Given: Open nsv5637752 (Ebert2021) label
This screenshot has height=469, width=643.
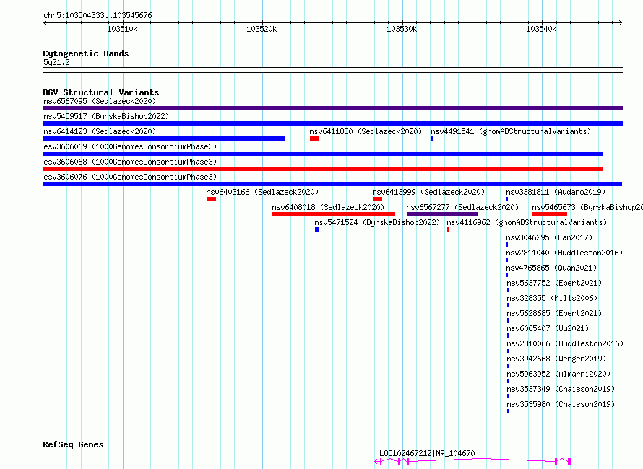Looking at the screenshot, I should (554, 283).
